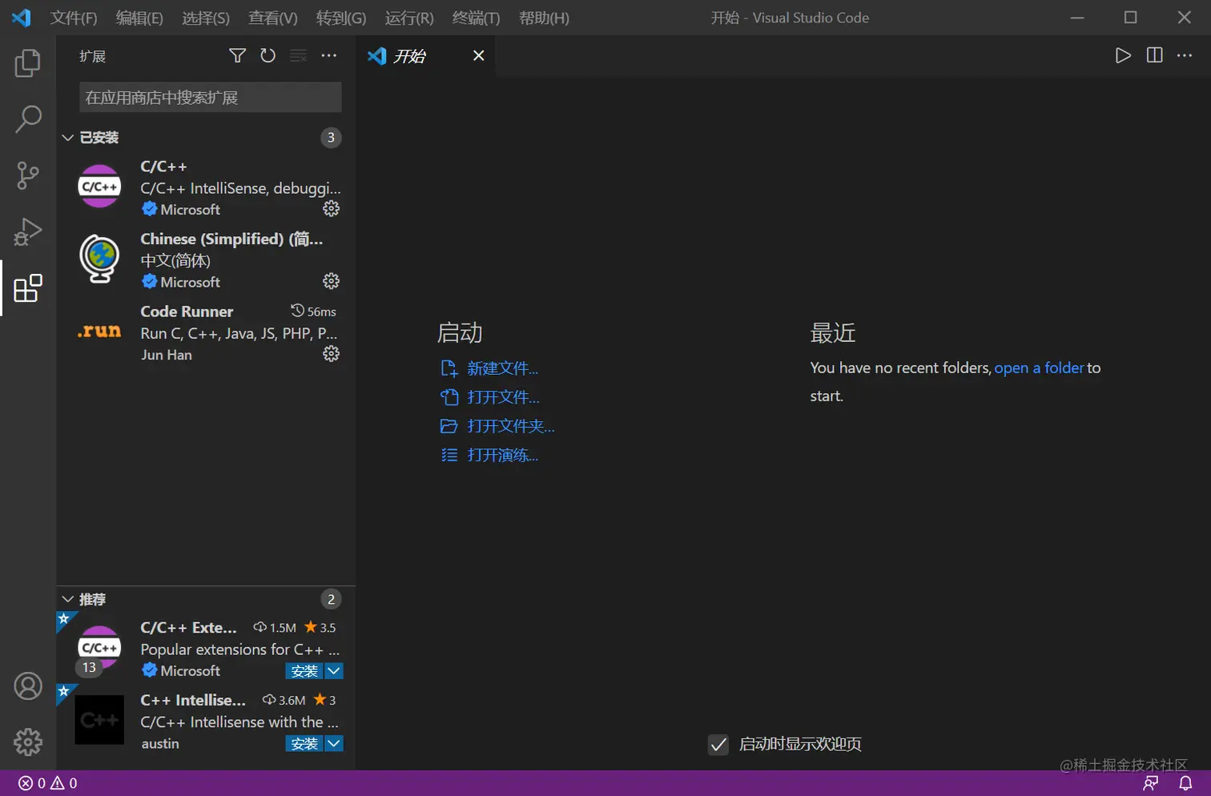
Task: Select the Extensions view icon
Action: point(28,288)
